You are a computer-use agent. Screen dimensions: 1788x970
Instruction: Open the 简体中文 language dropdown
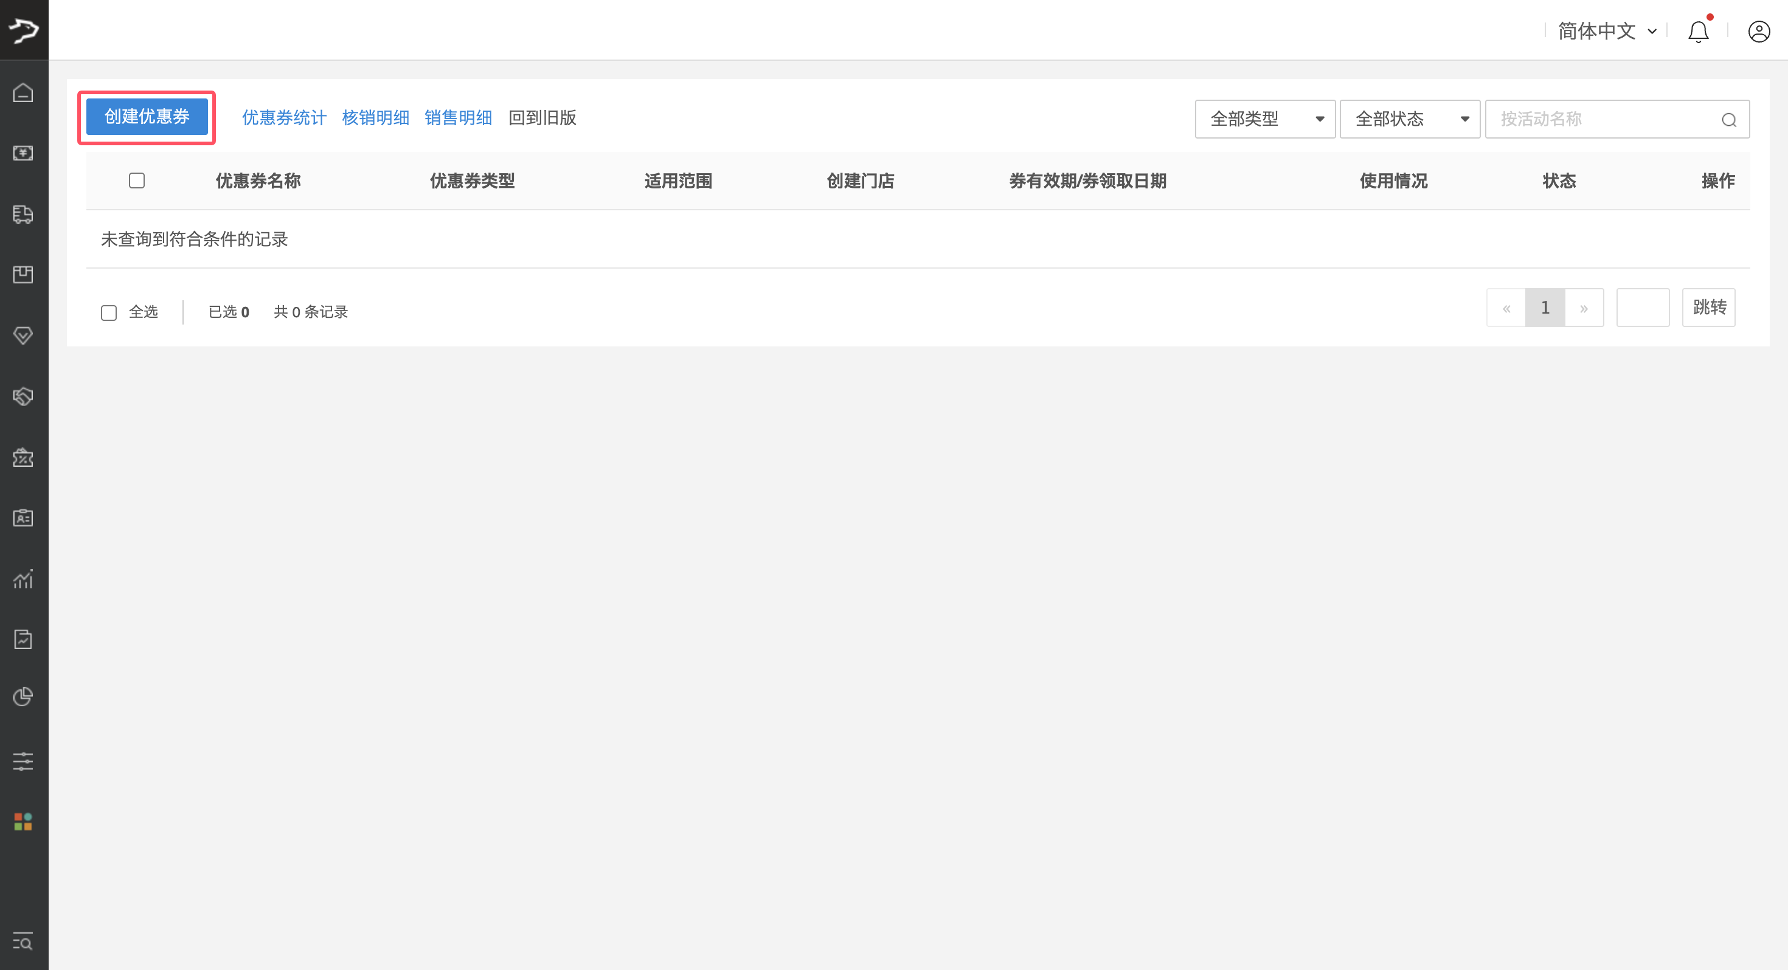click(x=1606, y=31)
